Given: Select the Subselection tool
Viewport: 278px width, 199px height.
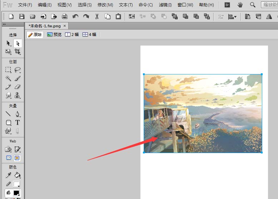Looking at the screenshot, I should tap(18, 43).
